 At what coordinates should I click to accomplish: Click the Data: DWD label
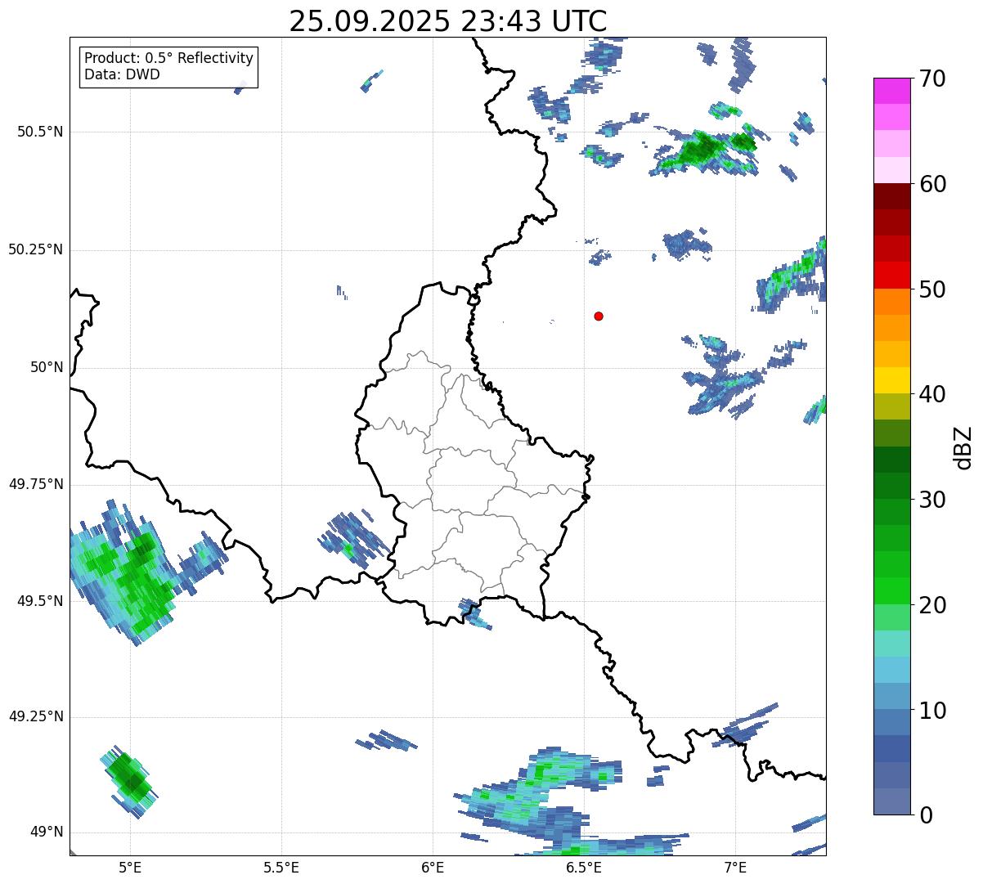click(122, 74)
